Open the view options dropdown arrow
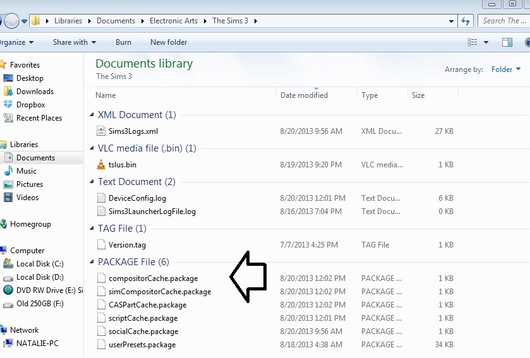Viewport: 530px width, 358px height. click(486, 42)
